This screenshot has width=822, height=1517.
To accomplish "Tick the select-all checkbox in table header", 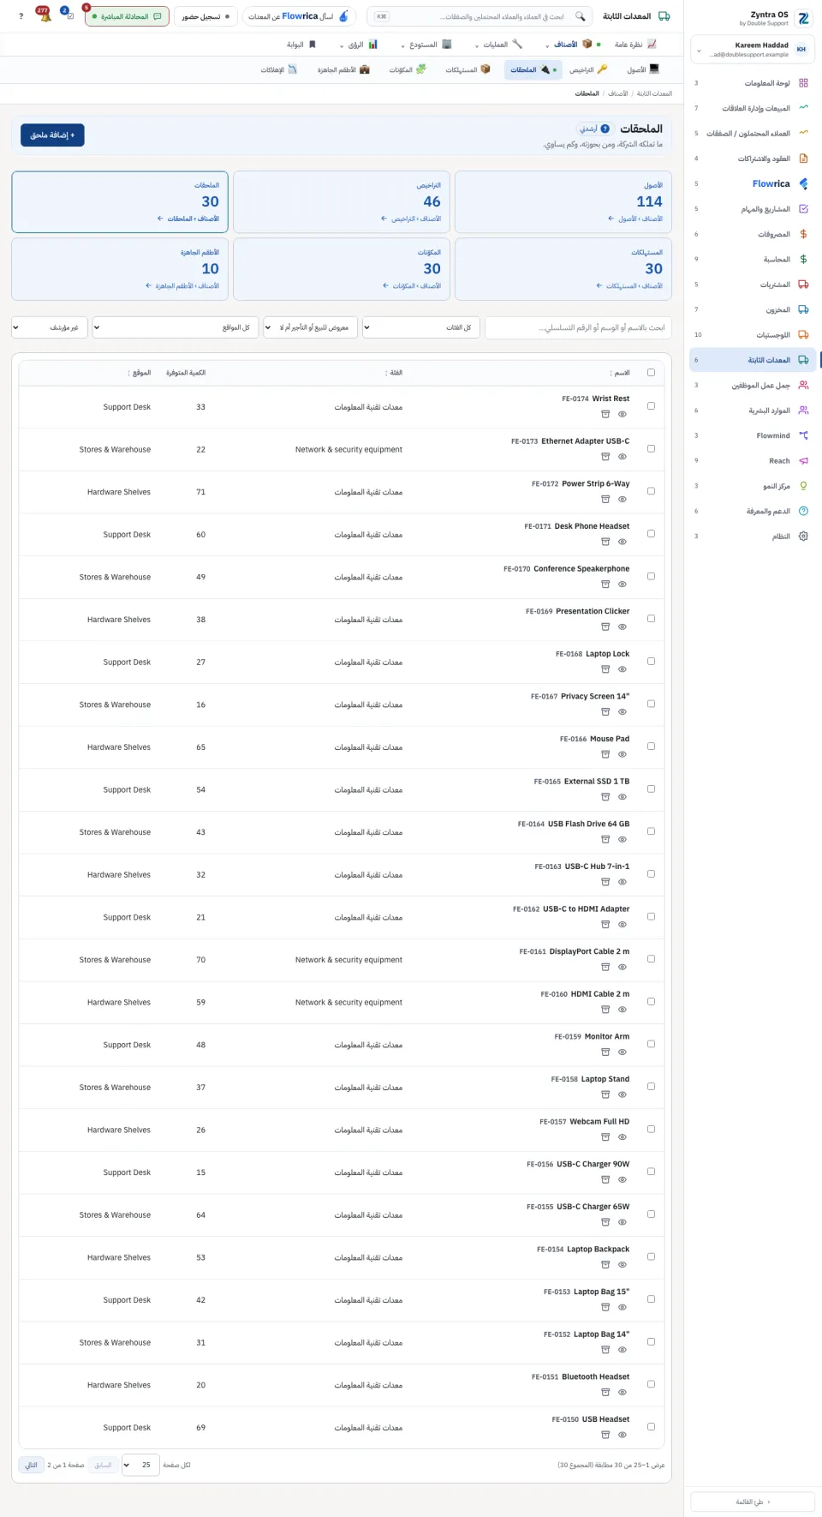I will click(x=651, y=373).
